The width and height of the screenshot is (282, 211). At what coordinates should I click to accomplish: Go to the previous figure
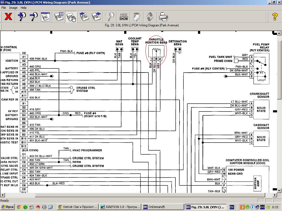[x=84, y=17]
